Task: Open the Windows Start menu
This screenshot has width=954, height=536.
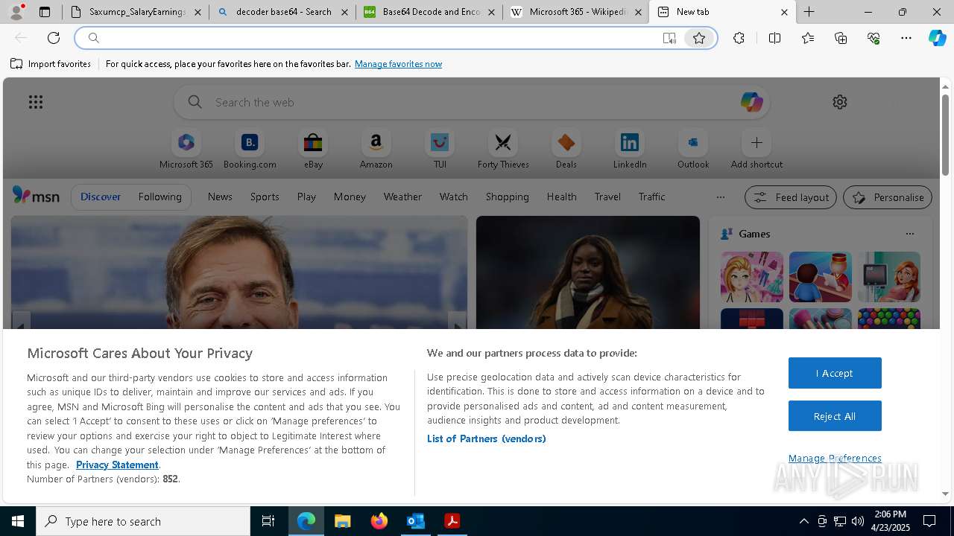Action: pos(18,521)
